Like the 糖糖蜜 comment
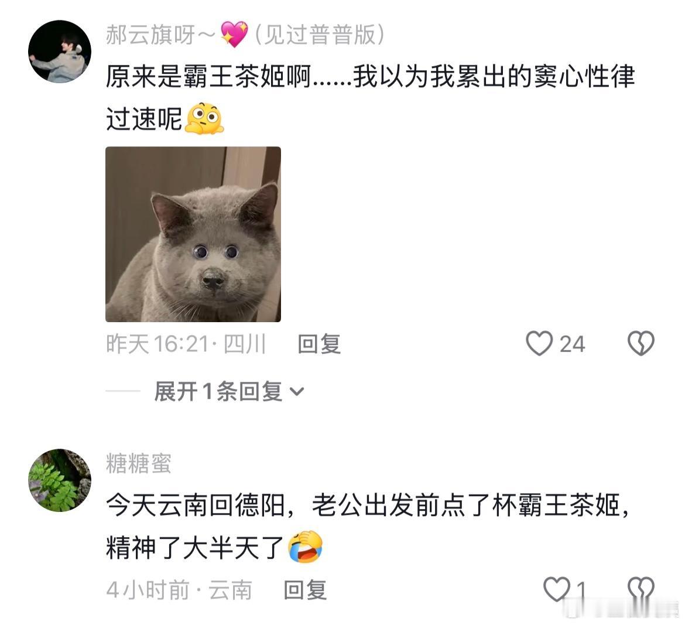 click(557, 589)
